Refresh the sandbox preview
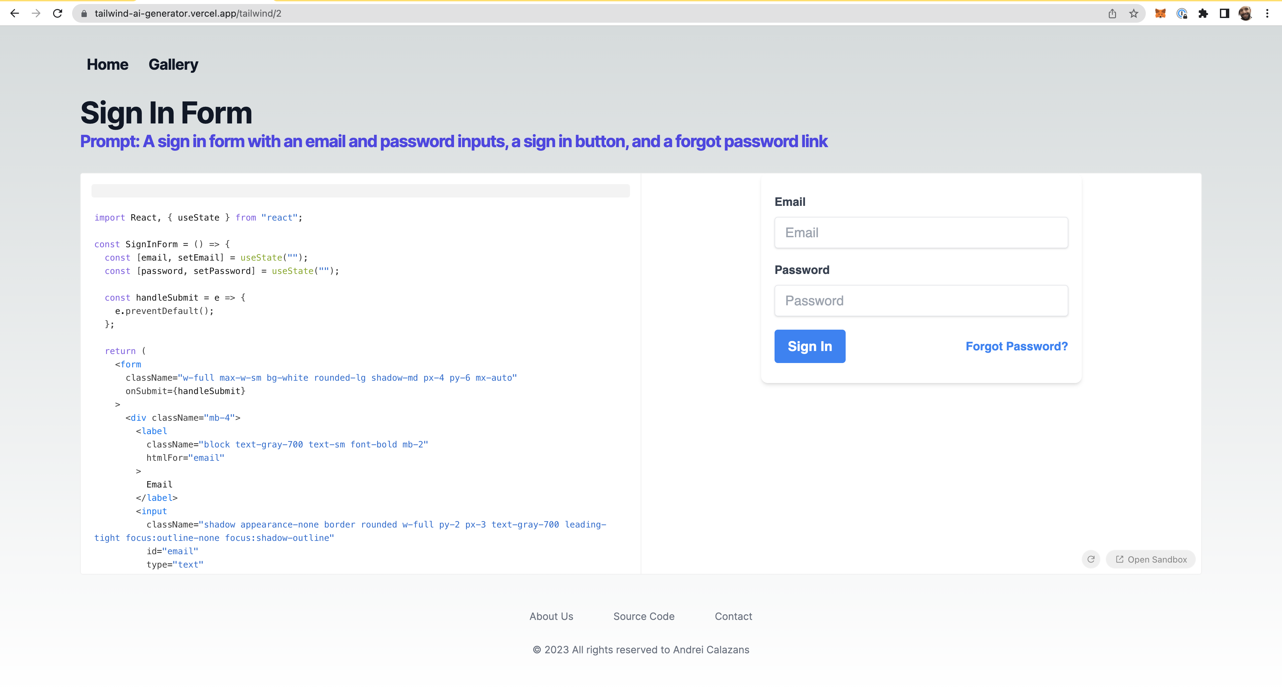This screenshot has width=1282, height=690. [x=1091, y=559]
